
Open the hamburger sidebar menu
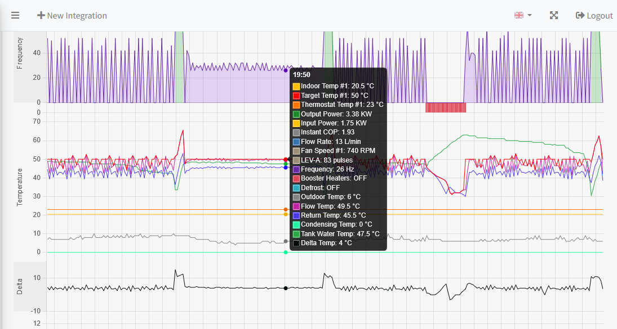coord(15,15)
